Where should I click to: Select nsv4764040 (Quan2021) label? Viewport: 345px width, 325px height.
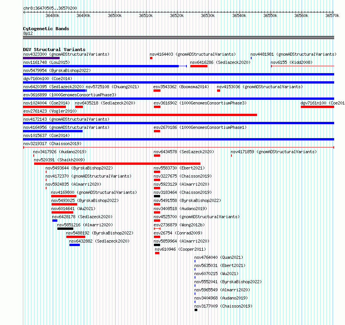219,257
